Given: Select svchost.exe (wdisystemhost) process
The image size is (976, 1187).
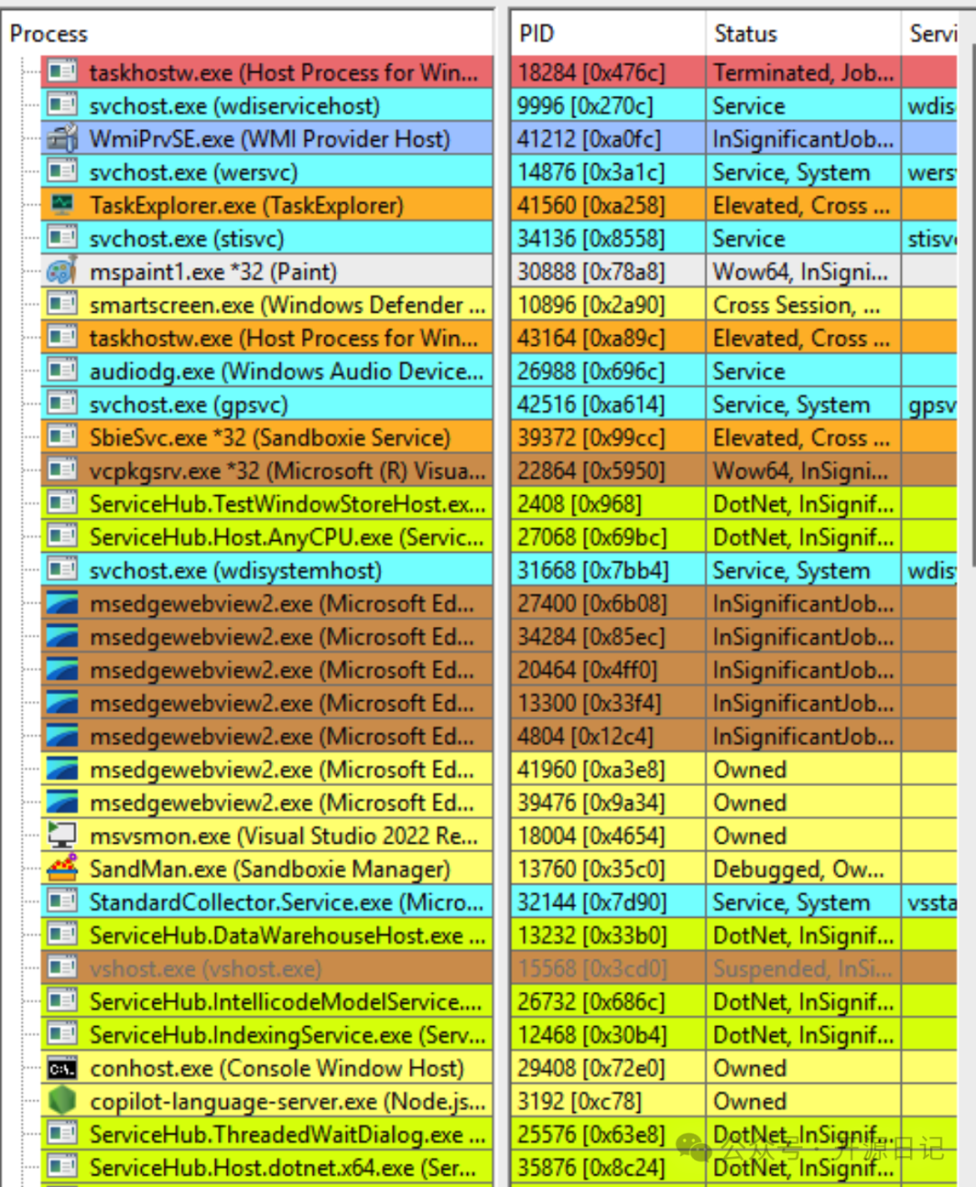Looking at the screenshot, I should tap(267, 570).
